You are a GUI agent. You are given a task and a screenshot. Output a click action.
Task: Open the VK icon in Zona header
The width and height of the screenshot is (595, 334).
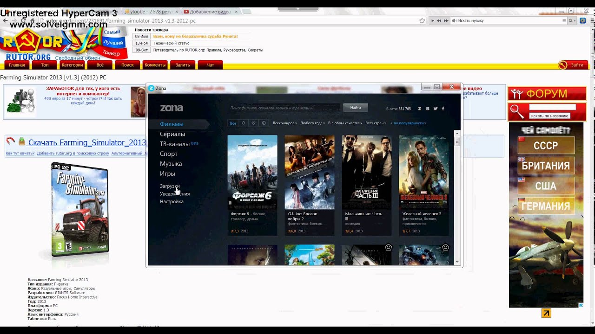coord(428,109)
